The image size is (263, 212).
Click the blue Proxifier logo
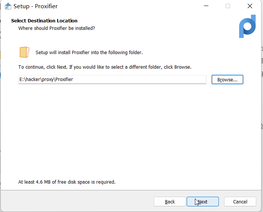pos(247,26)
